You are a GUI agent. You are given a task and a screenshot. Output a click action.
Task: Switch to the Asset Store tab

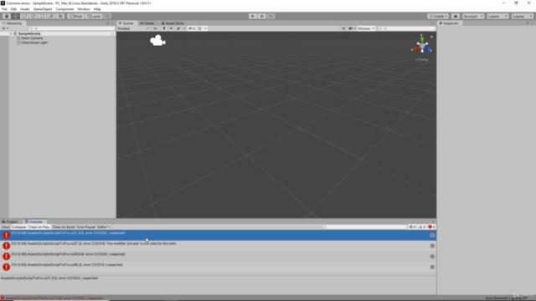pyautogui.click(x=173, y=23)
